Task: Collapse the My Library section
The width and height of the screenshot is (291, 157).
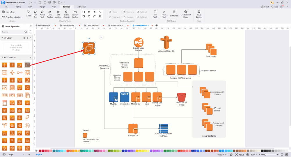Action: pos(2,38)
